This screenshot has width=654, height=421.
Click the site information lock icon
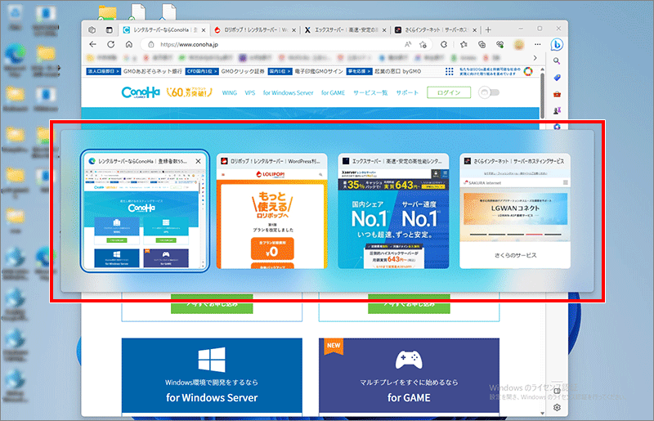point(151,44)
